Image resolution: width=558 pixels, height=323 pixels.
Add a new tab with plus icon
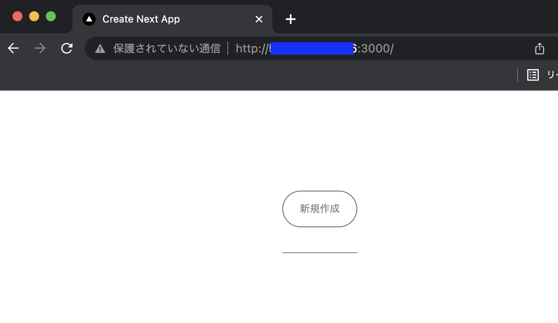coord(291,19)
